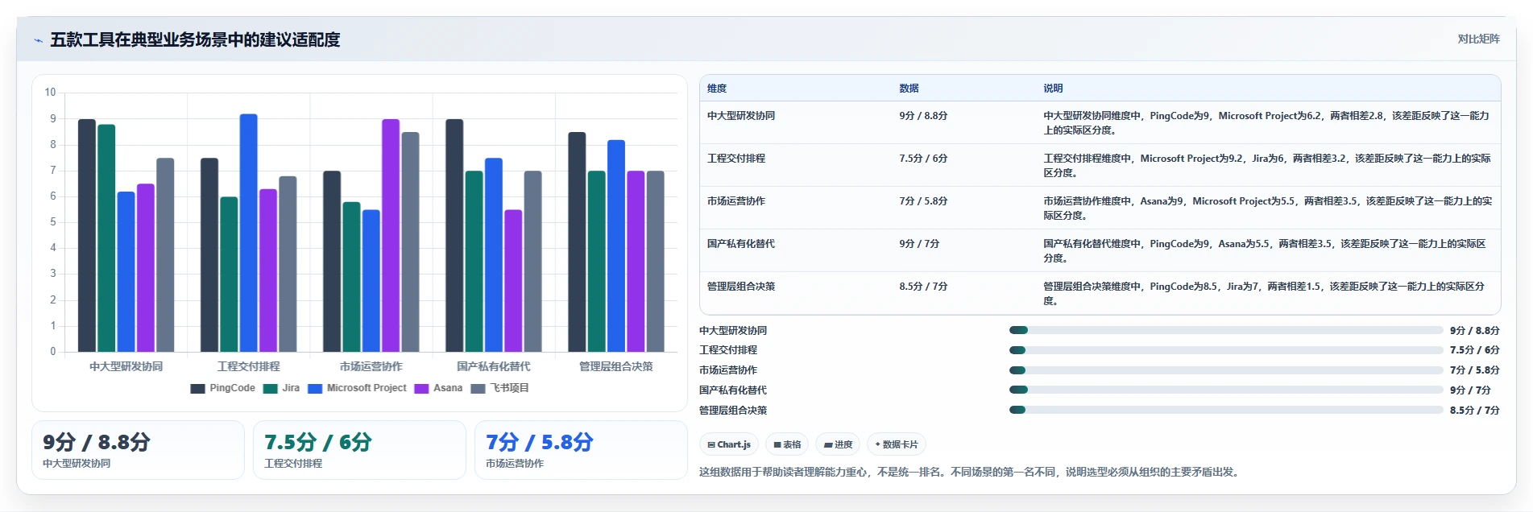Click the 进度 tag chip

(838, 444)
